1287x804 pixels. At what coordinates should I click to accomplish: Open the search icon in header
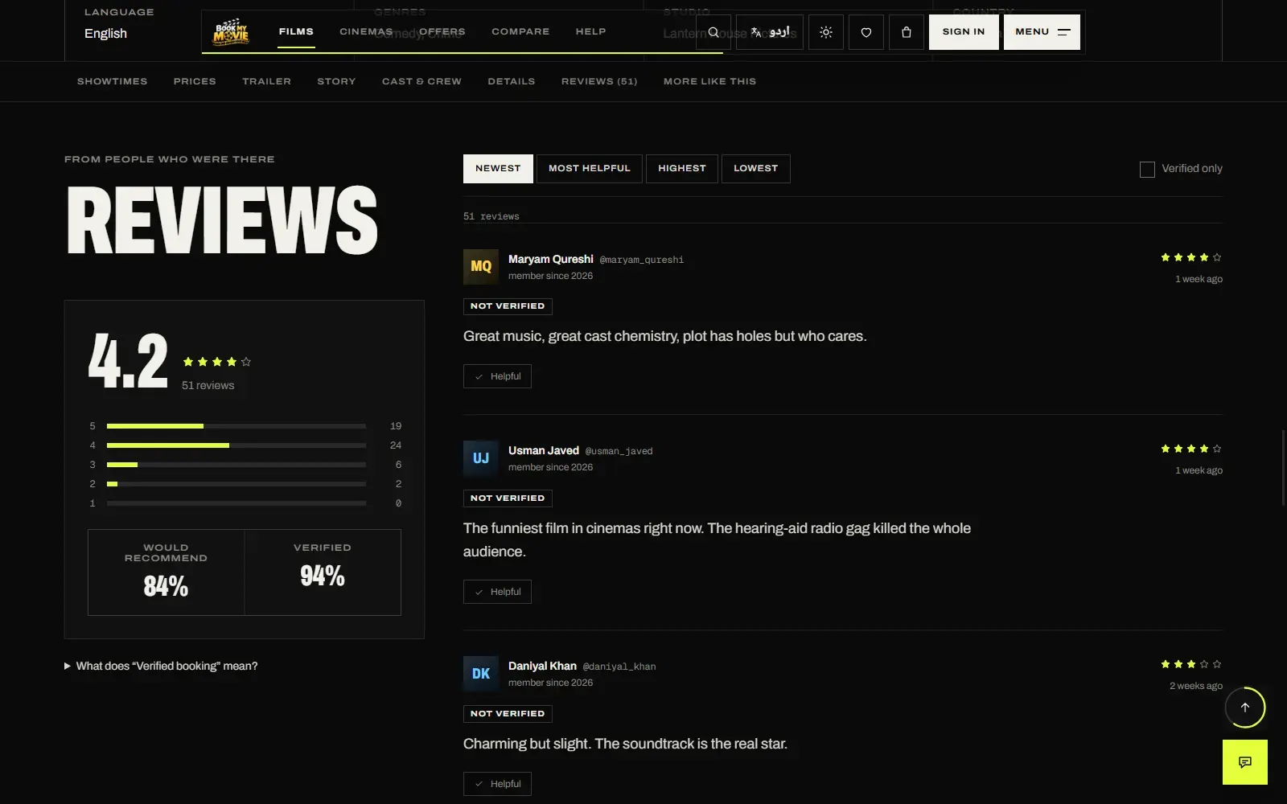713,32
